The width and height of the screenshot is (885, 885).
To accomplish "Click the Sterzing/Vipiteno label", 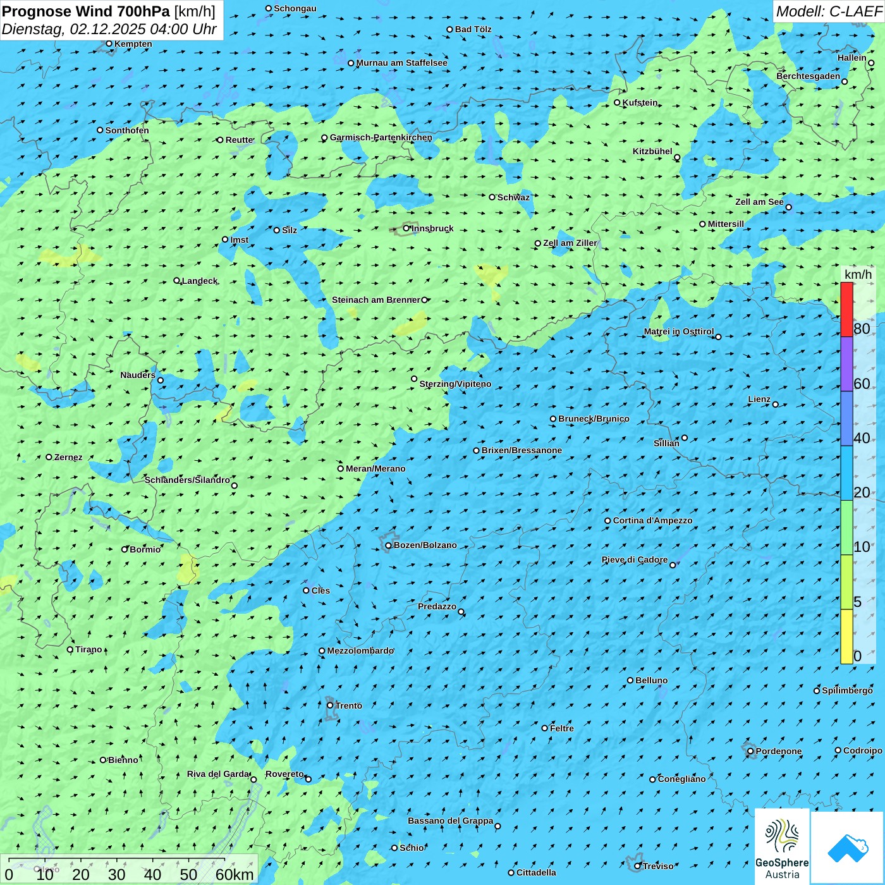I will coord(455,384).
